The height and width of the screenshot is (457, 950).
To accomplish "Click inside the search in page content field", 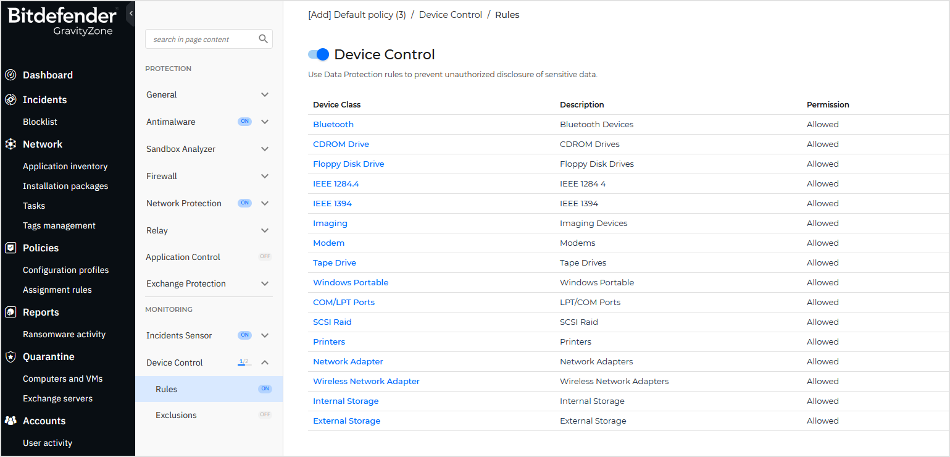I will [x=204, y=38].
